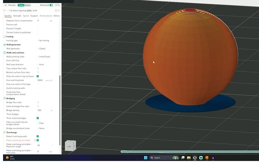Click the Wall generator section icon

5,45
